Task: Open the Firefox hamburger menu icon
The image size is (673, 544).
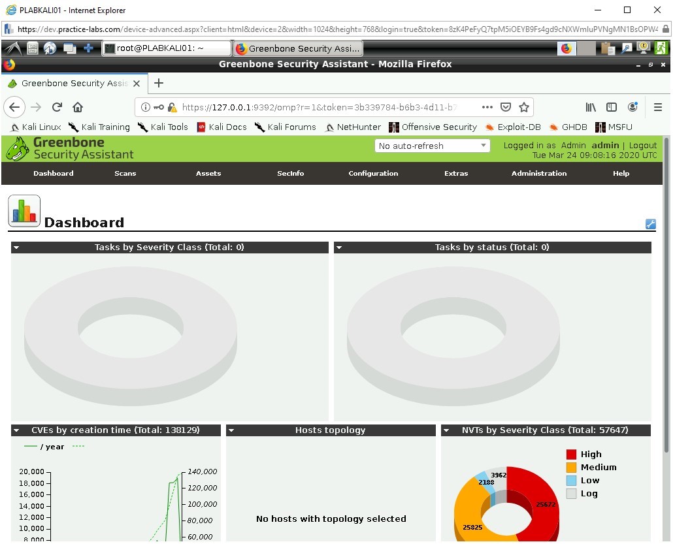Action: 658,107
